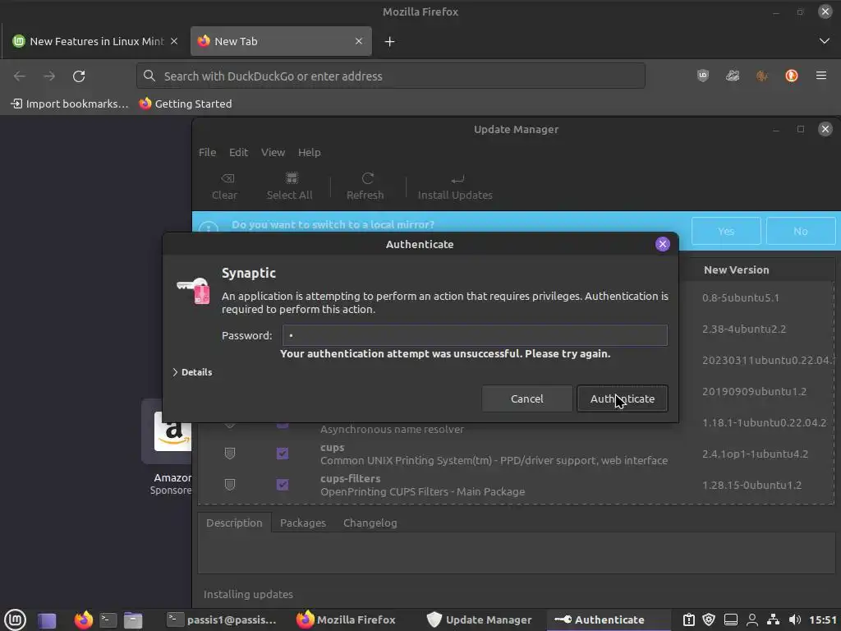The image size is (841, 631).
Task: Open the volume tray icon
Action: (794, 619)
